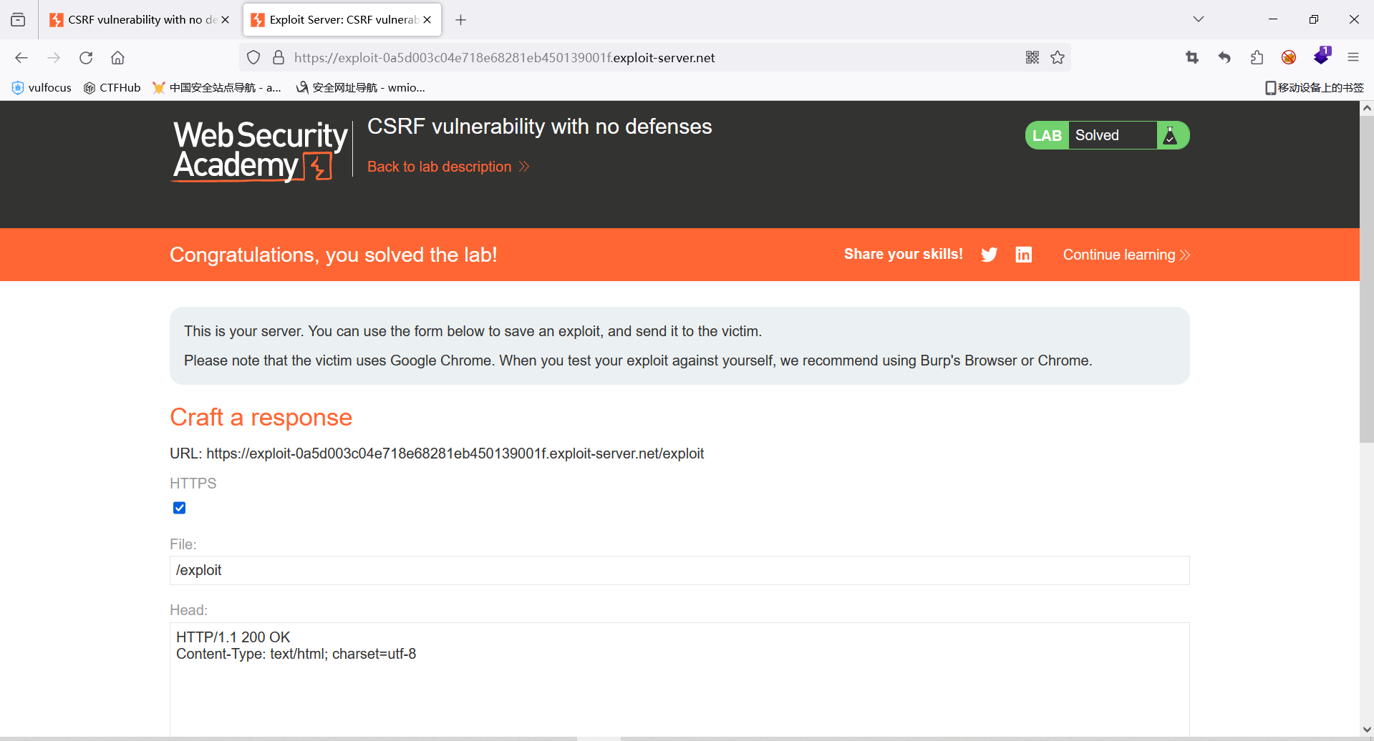Open the hamburger application menu

[x=1353, y=57]
